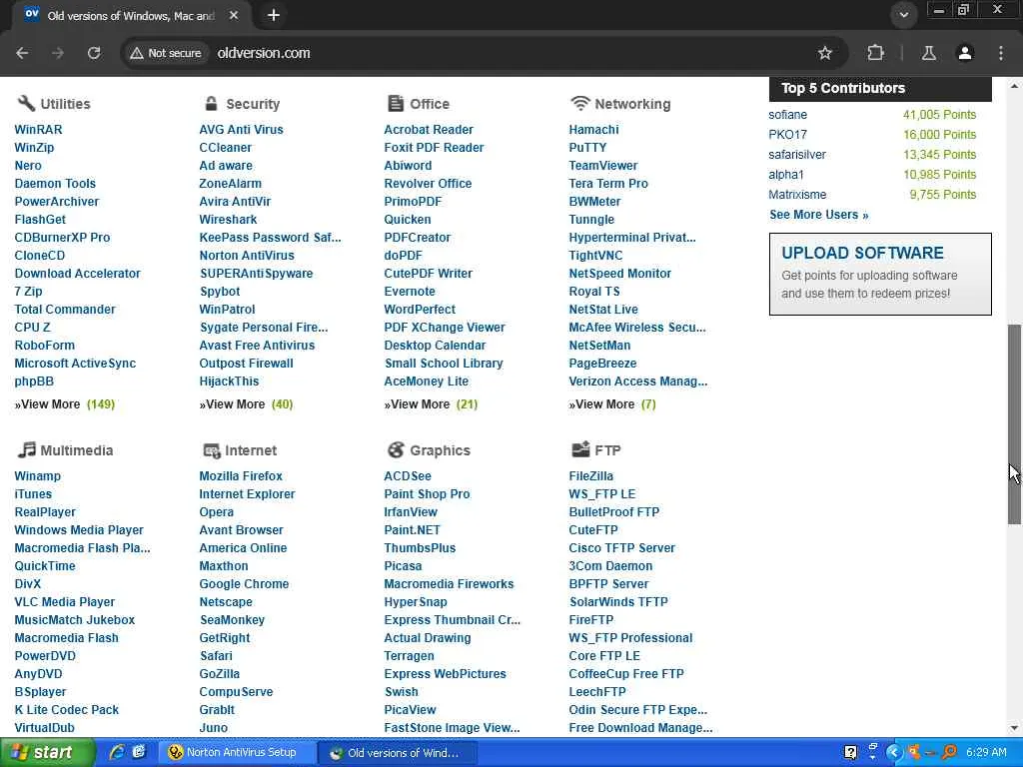Open the TeamViewer link
The image size is (1023, 767).
pyautogui.click(x=602, y=166)
